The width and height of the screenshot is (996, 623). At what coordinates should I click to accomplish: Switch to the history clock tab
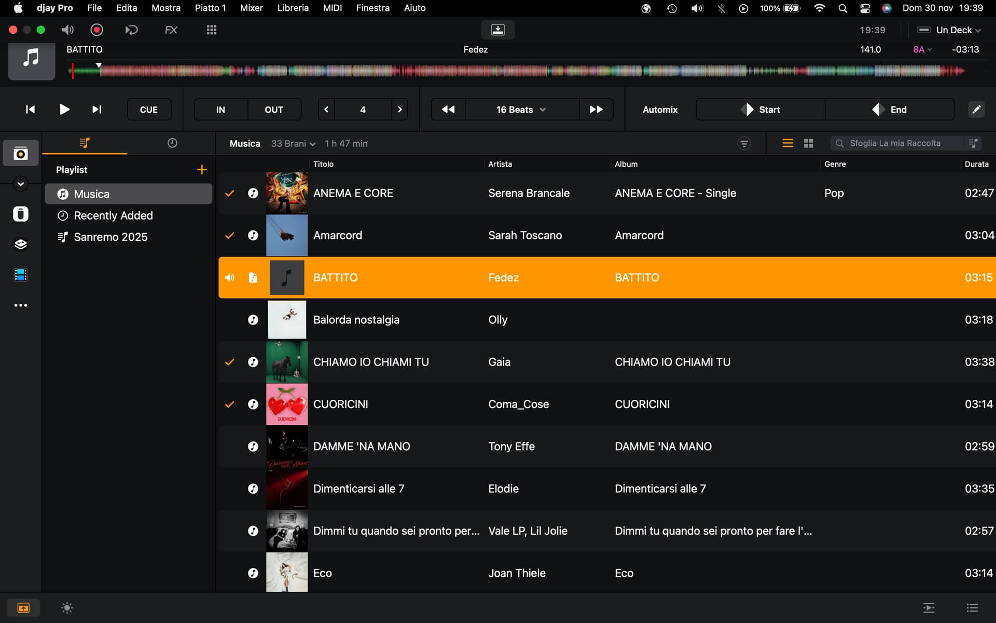(172, 143)
